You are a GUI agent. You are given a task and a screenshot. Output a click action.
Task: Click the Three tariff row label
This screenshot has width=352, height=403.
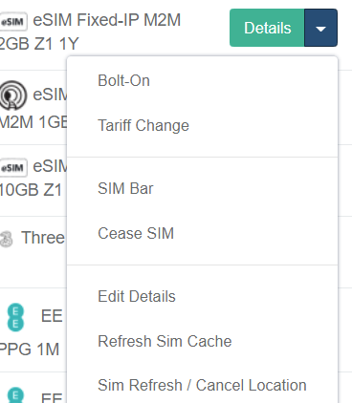coord(43,238)
